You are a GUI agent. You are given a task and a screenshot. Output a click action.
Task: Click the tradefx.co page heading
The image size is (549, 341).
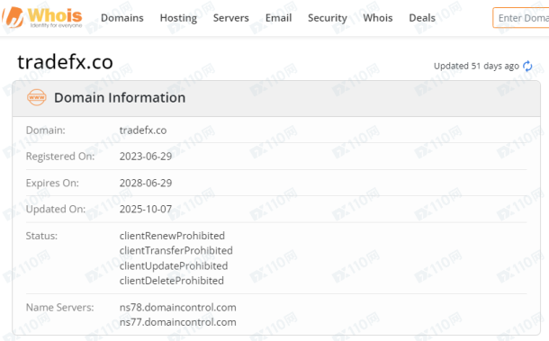[x=65, y=62]
